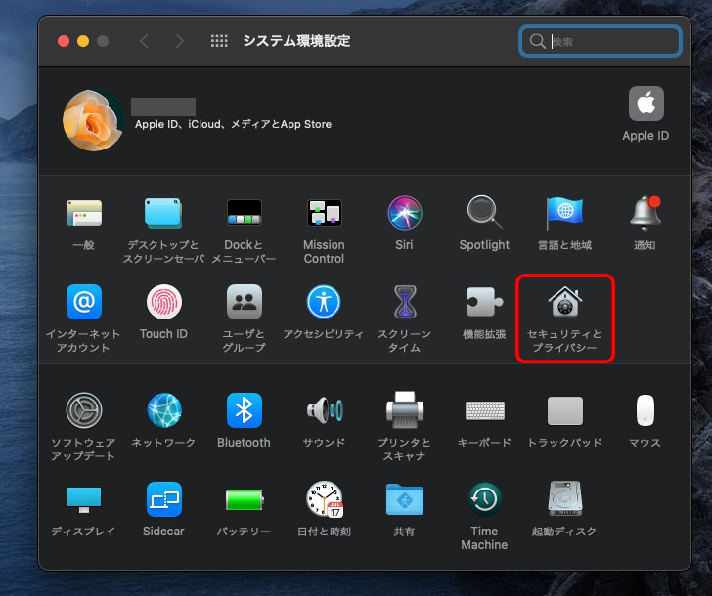Open アクセシビリティ (Accessibility) settings
Screen dimensions: 712x596
pos(324,303)
